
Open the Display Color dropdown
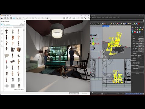142,42
